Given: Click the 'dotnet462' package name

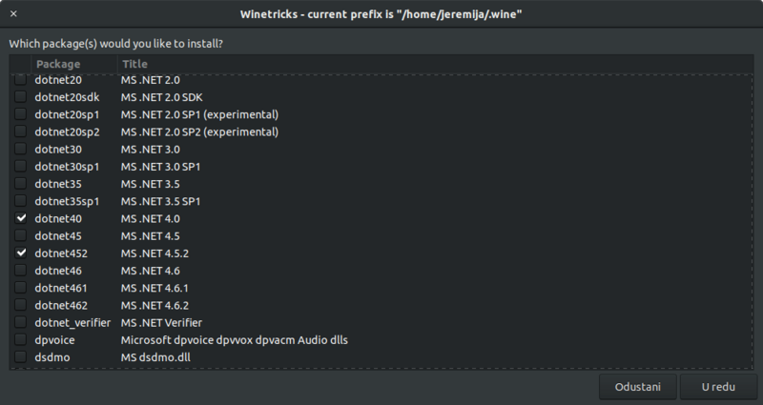Looking at the screenshot, I should [61, 305].
